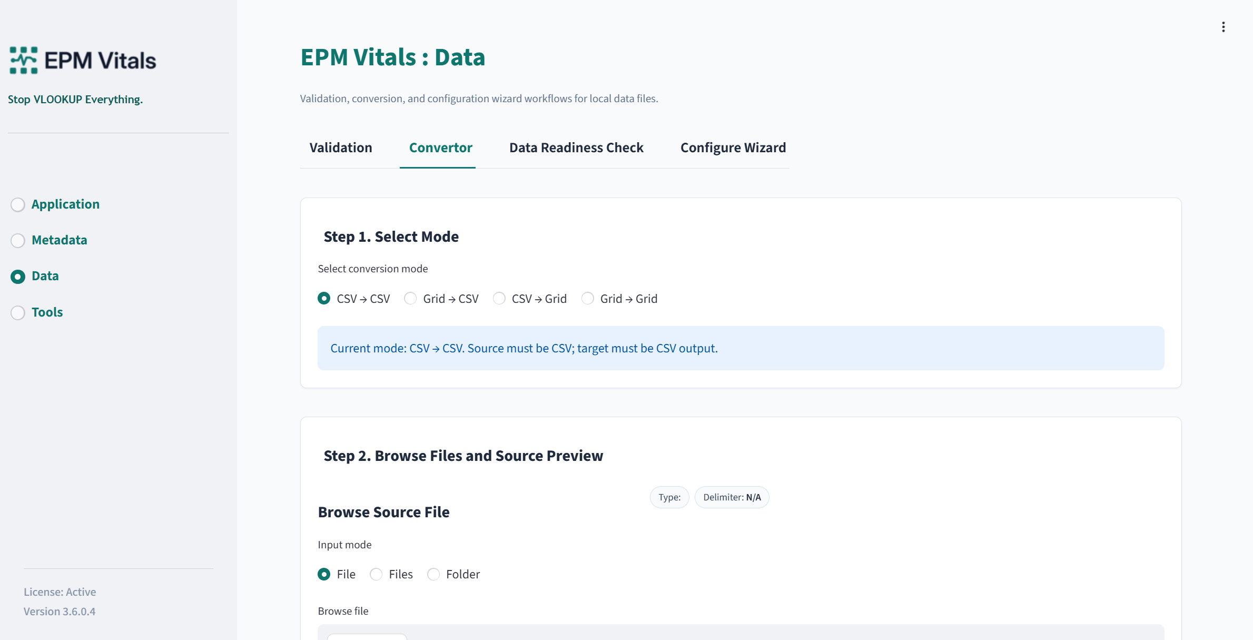Set input mode to Files
The height and width of the screenshot is (640, 1253).
coord(391,574)
